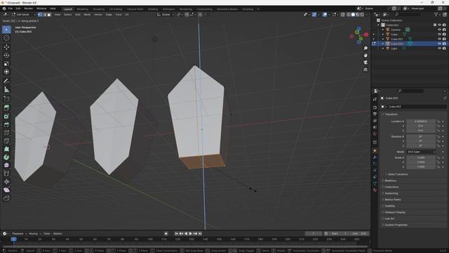Select the Cursor tool in toolbar
Viewport: 449px width, 253px height.
(x=6, y=38)
